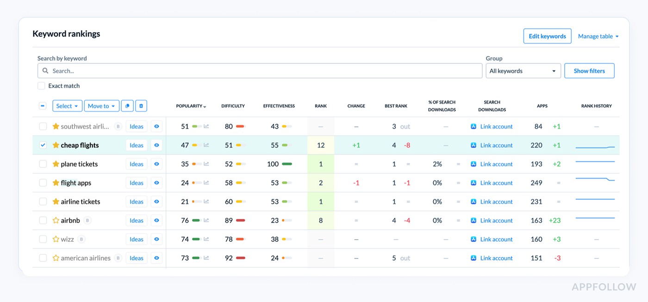648x302 pixels.
Task: Open popularity chart icon for wizz
Action: click(x=206, y=239)
